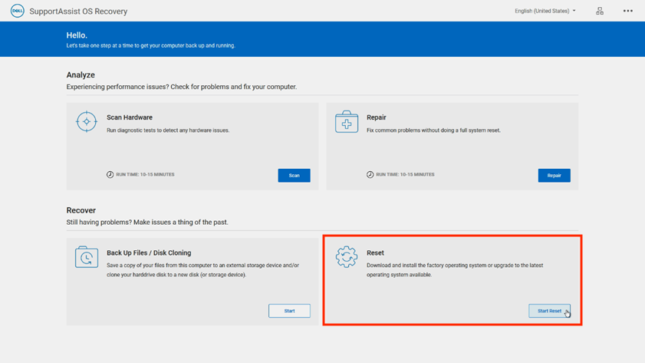Open the network connection icon in header

pos(600,11)
